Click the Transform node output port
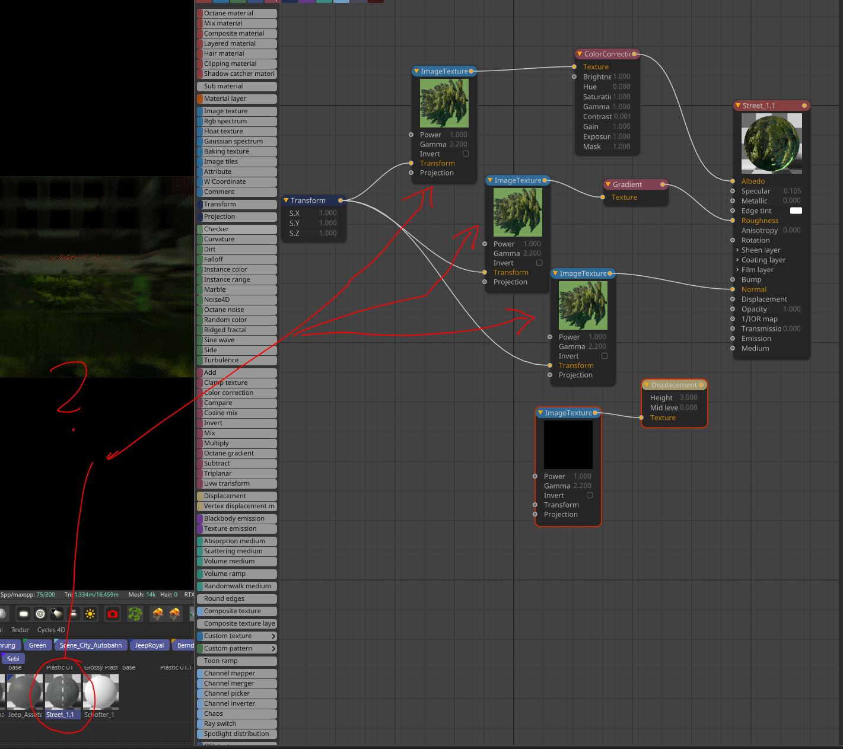The height and width of the screenshot is (749, 843). point(341,200)
